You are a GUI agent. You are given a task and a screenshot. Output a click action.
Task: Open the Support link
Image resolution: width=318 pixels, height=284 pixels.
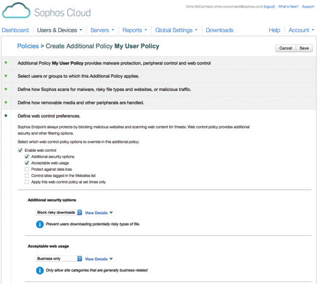coord(308,6)
